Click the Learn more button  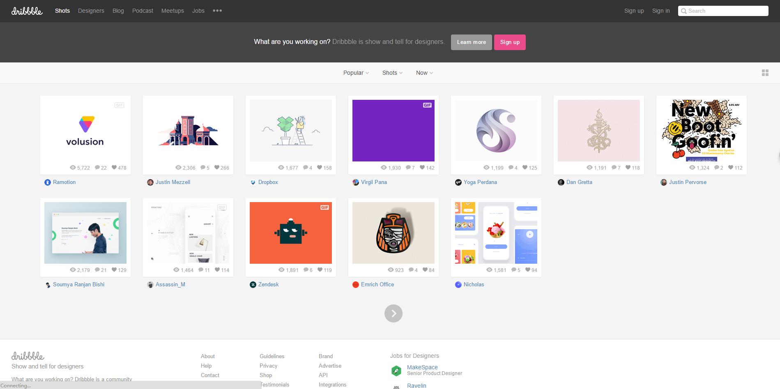pyautogui.click(x=471, y=42)
